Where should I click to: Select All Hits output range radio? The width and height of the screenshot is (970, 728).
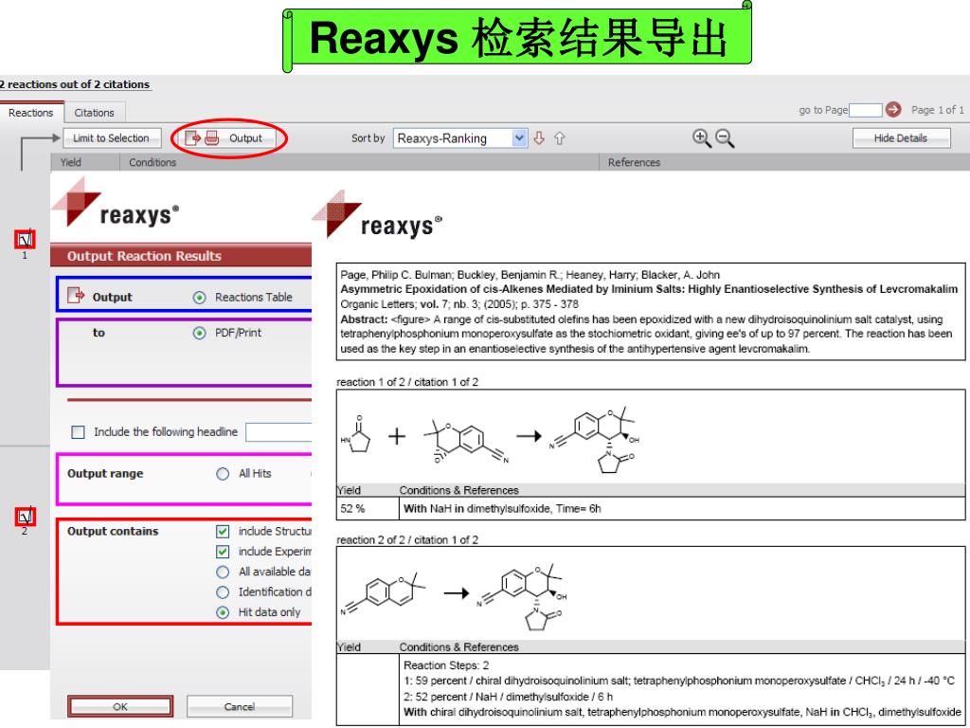click(x=223, y=474)
